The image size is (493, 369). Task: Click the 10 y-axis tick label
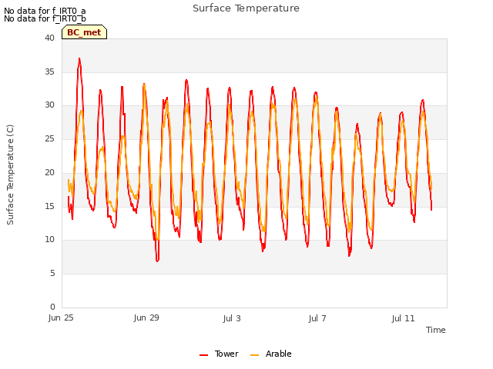[x=49, y=239]
